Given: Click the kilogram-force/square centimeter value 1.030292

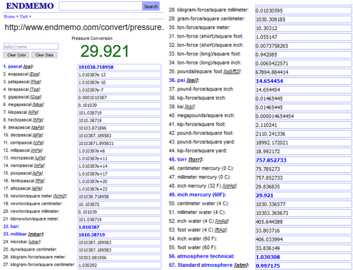Looking at the screenshot, I should pyautogui.click(x=119, y=265).
